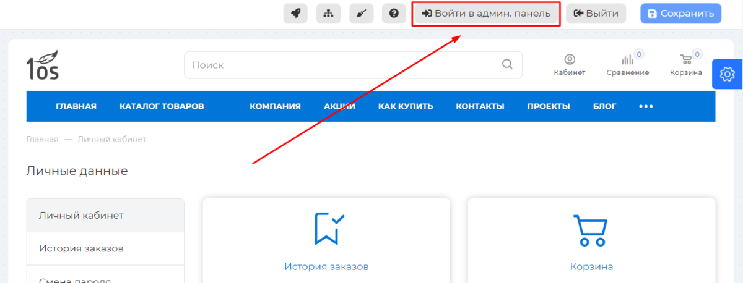This screenshot has width=743, height=283.
Task: Open help via question mark icon
Action: 394,13
